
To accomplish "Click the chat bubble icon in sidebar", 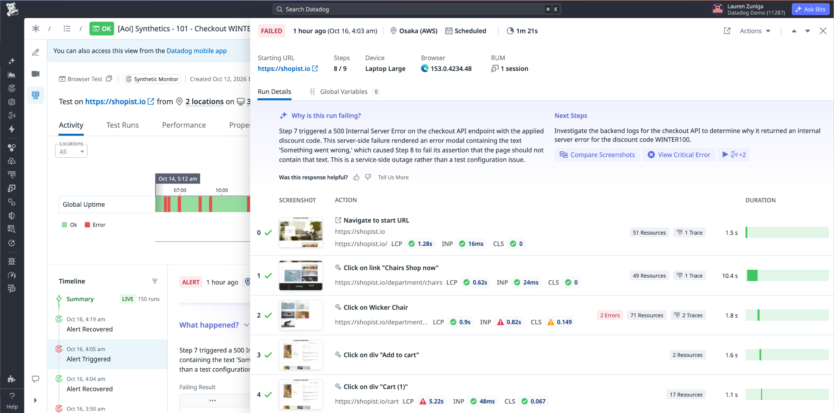I will (36, 379).
